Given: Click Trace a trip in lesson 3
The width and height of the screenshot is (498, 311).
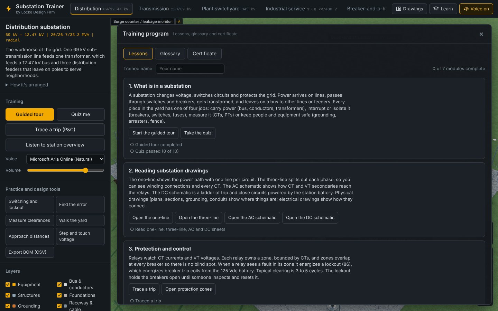Looking at the screenshot, I should click(144, 289).
